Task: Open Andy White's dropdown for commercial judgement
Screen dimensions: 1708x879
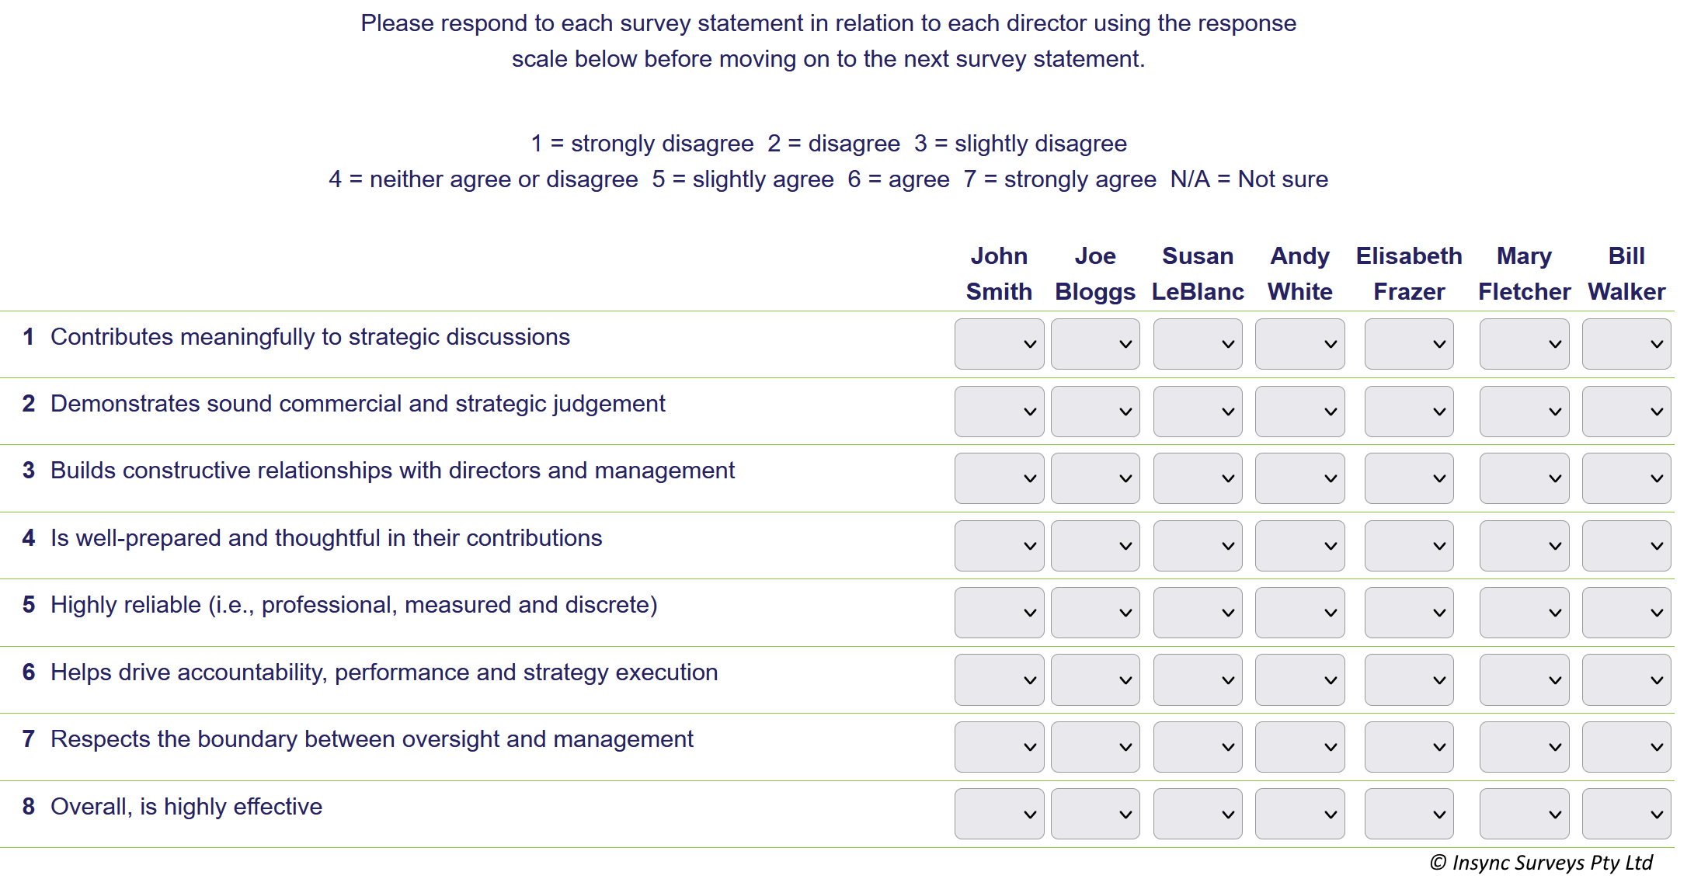Action: click(1299, 411)
